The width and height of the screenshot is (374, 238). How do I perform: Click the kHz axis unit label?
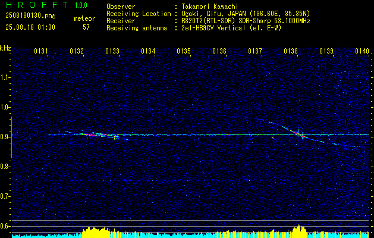pyautogui.click(x=5, y=48)
